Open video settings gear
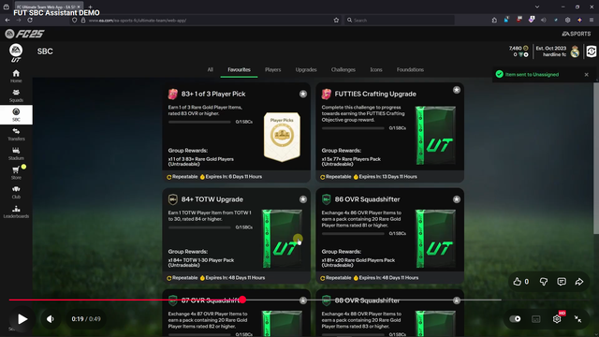The height and width of the screenshot is (337, 599). 557,318
